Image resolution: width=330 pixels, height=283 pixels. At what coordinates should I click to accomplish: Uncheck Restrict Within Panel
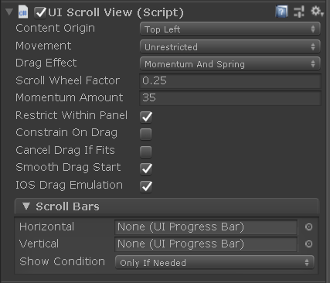pyautogui.click(x=146, y=117)
